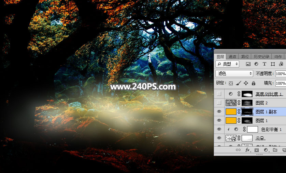The height and width of the screenshot is (173, 286).
Task: Click the orange swatch of 图层 1 副本
Action: 231,111
